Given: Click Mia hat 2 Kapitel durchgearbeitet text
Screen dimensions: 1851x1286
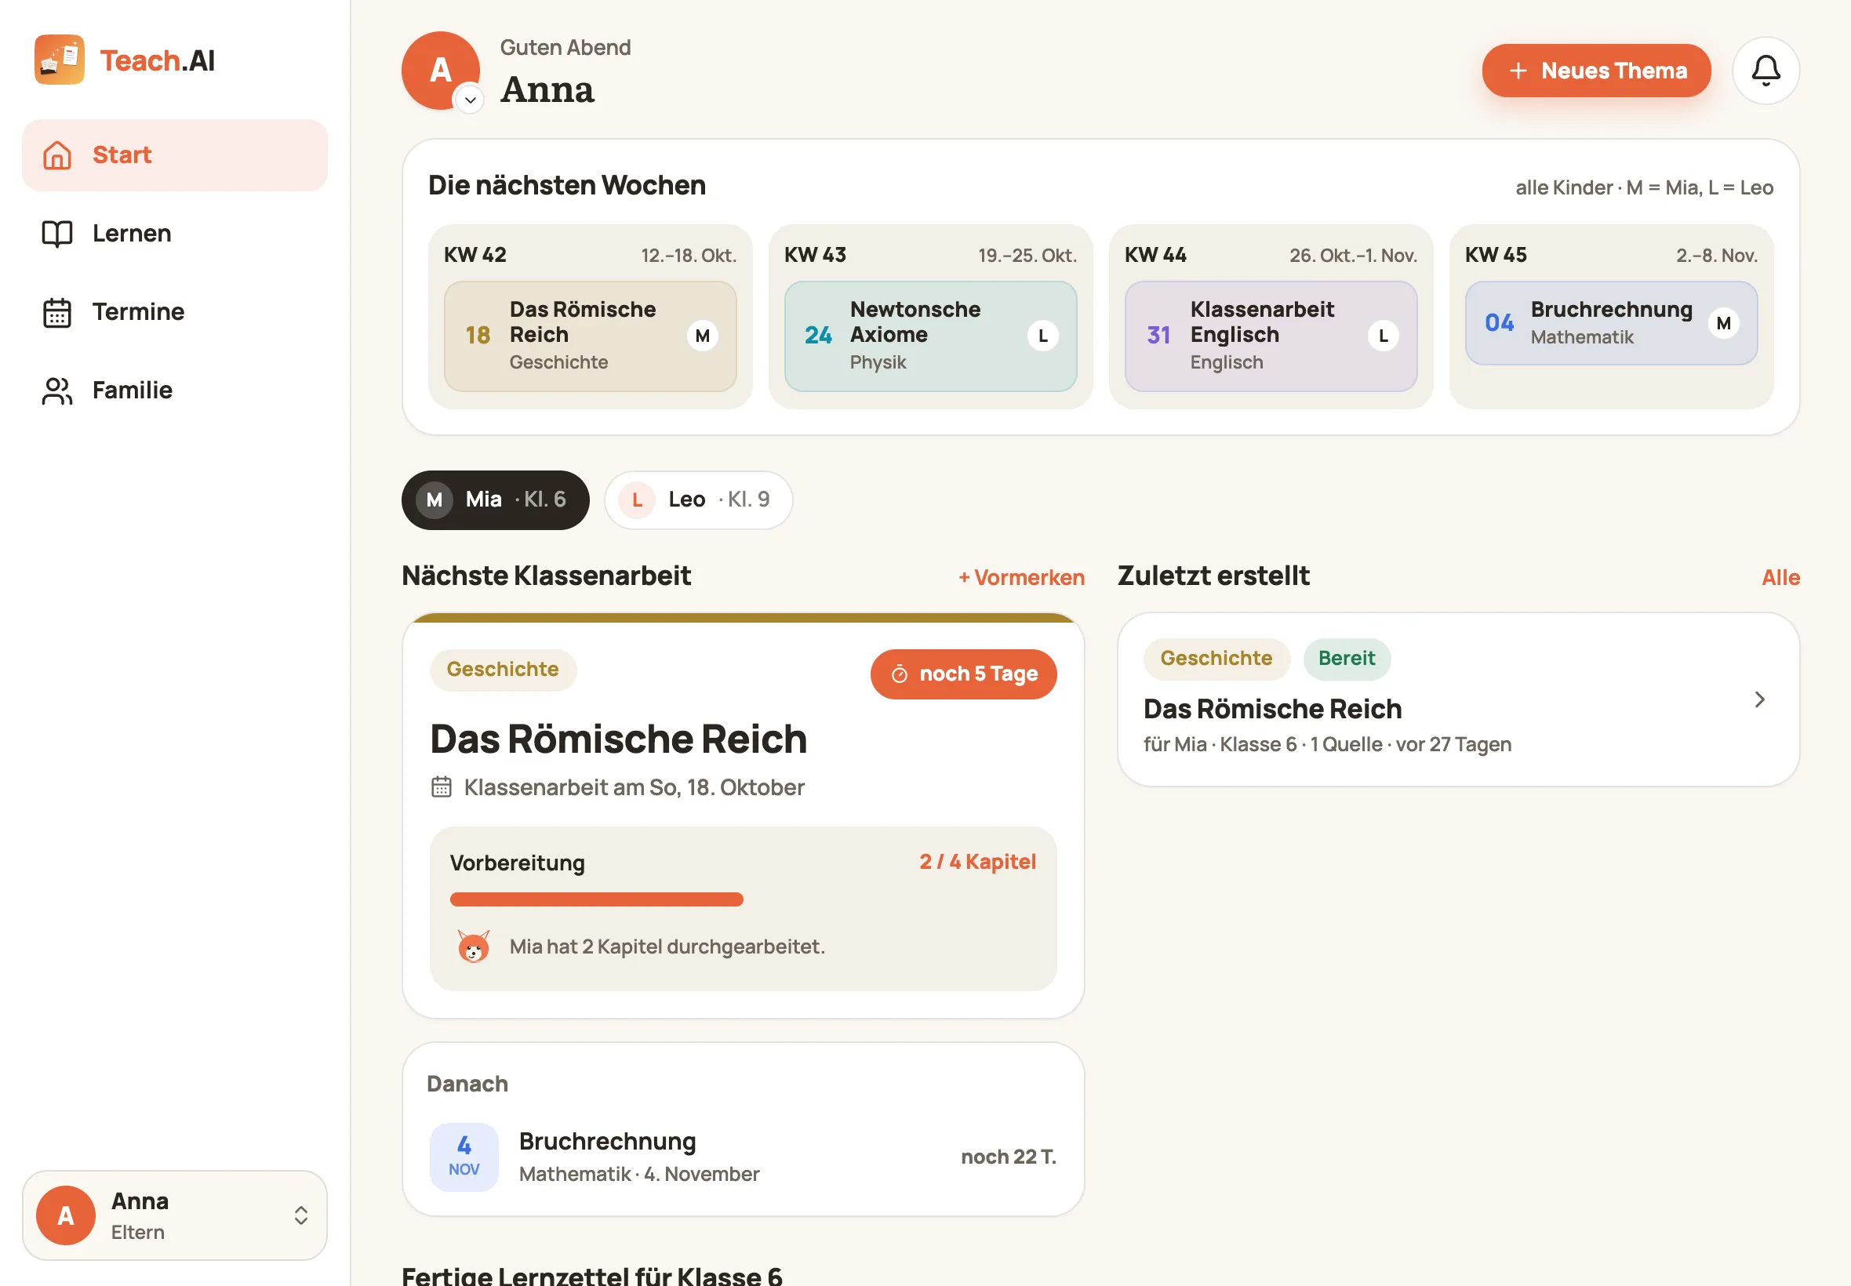Looking at the screenshot, I should (667, 946).
